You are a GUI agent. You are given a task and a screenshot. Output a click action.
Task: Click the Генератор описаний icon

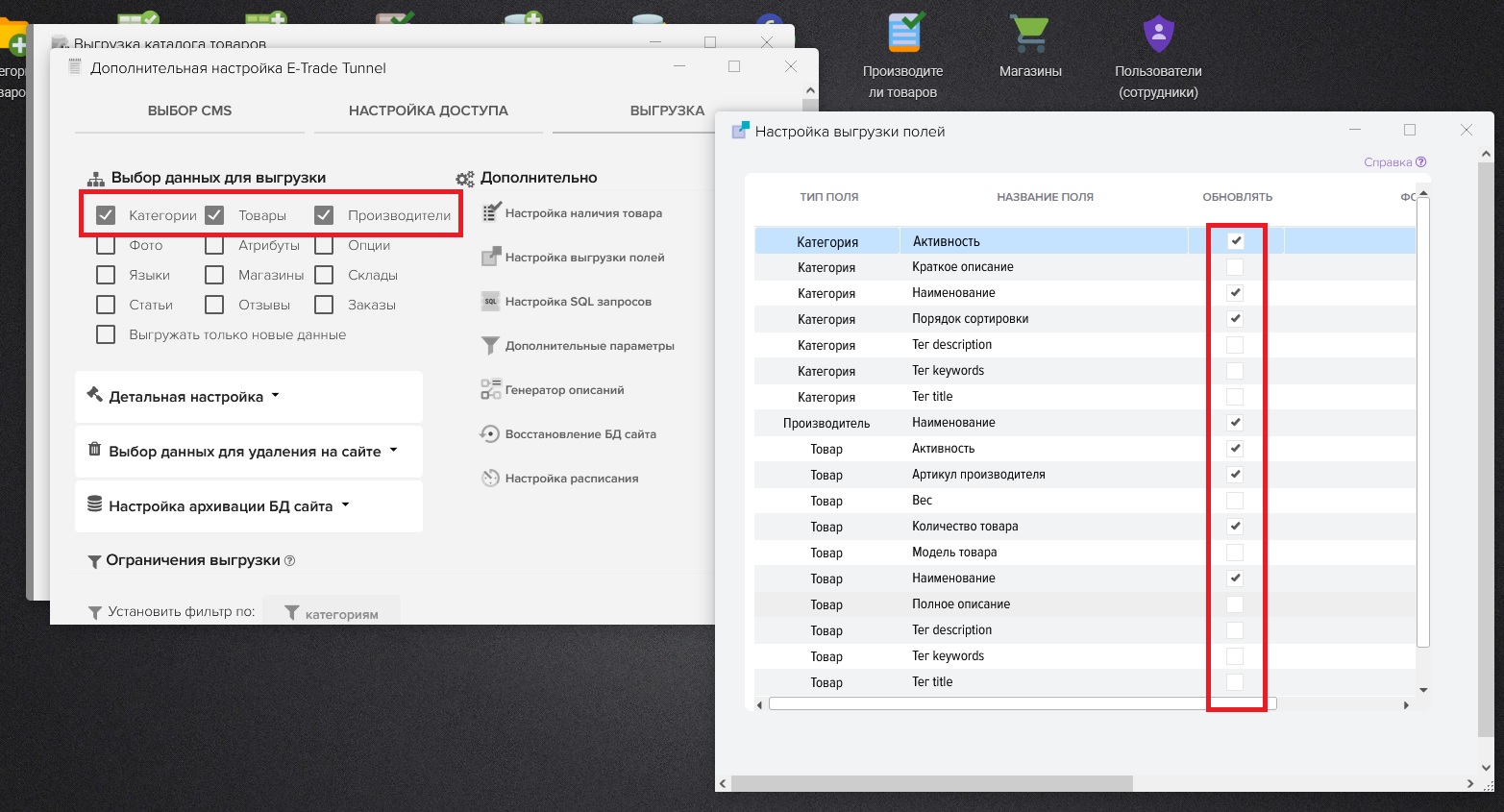click(491, 389)
